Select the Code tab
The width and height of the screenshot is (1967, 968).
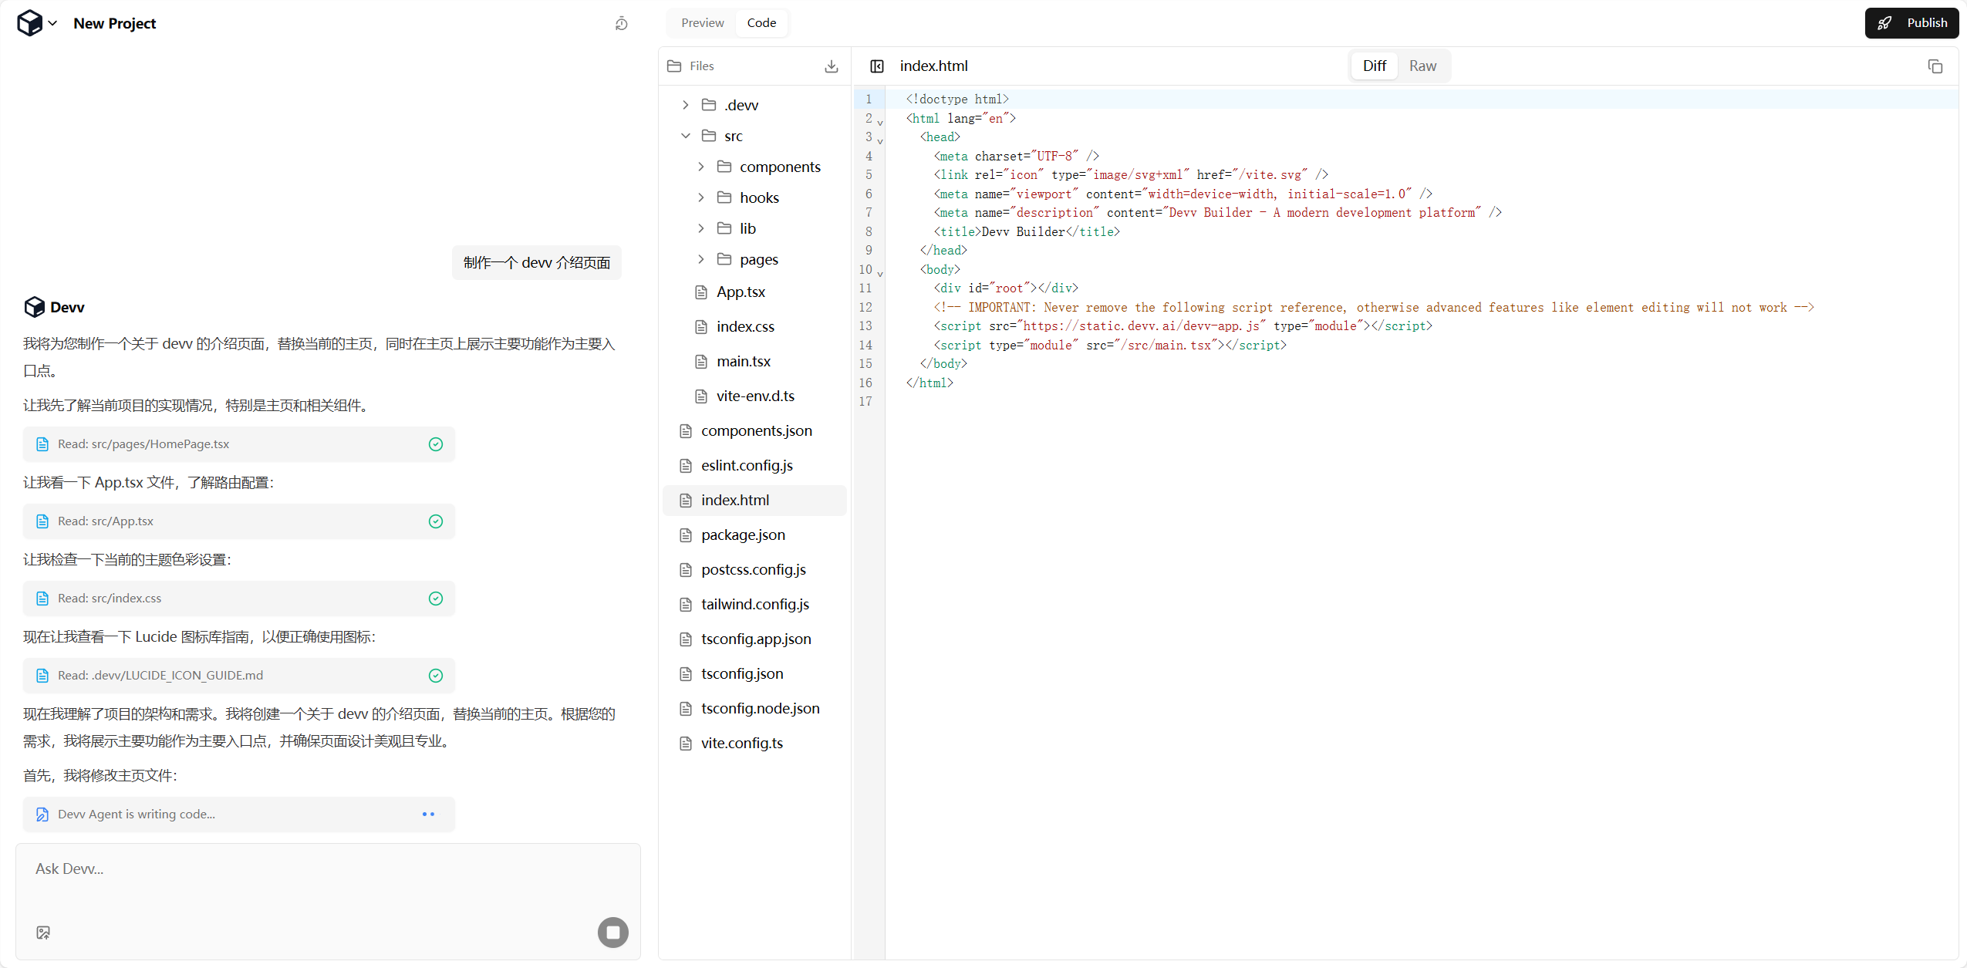[761, 23]
